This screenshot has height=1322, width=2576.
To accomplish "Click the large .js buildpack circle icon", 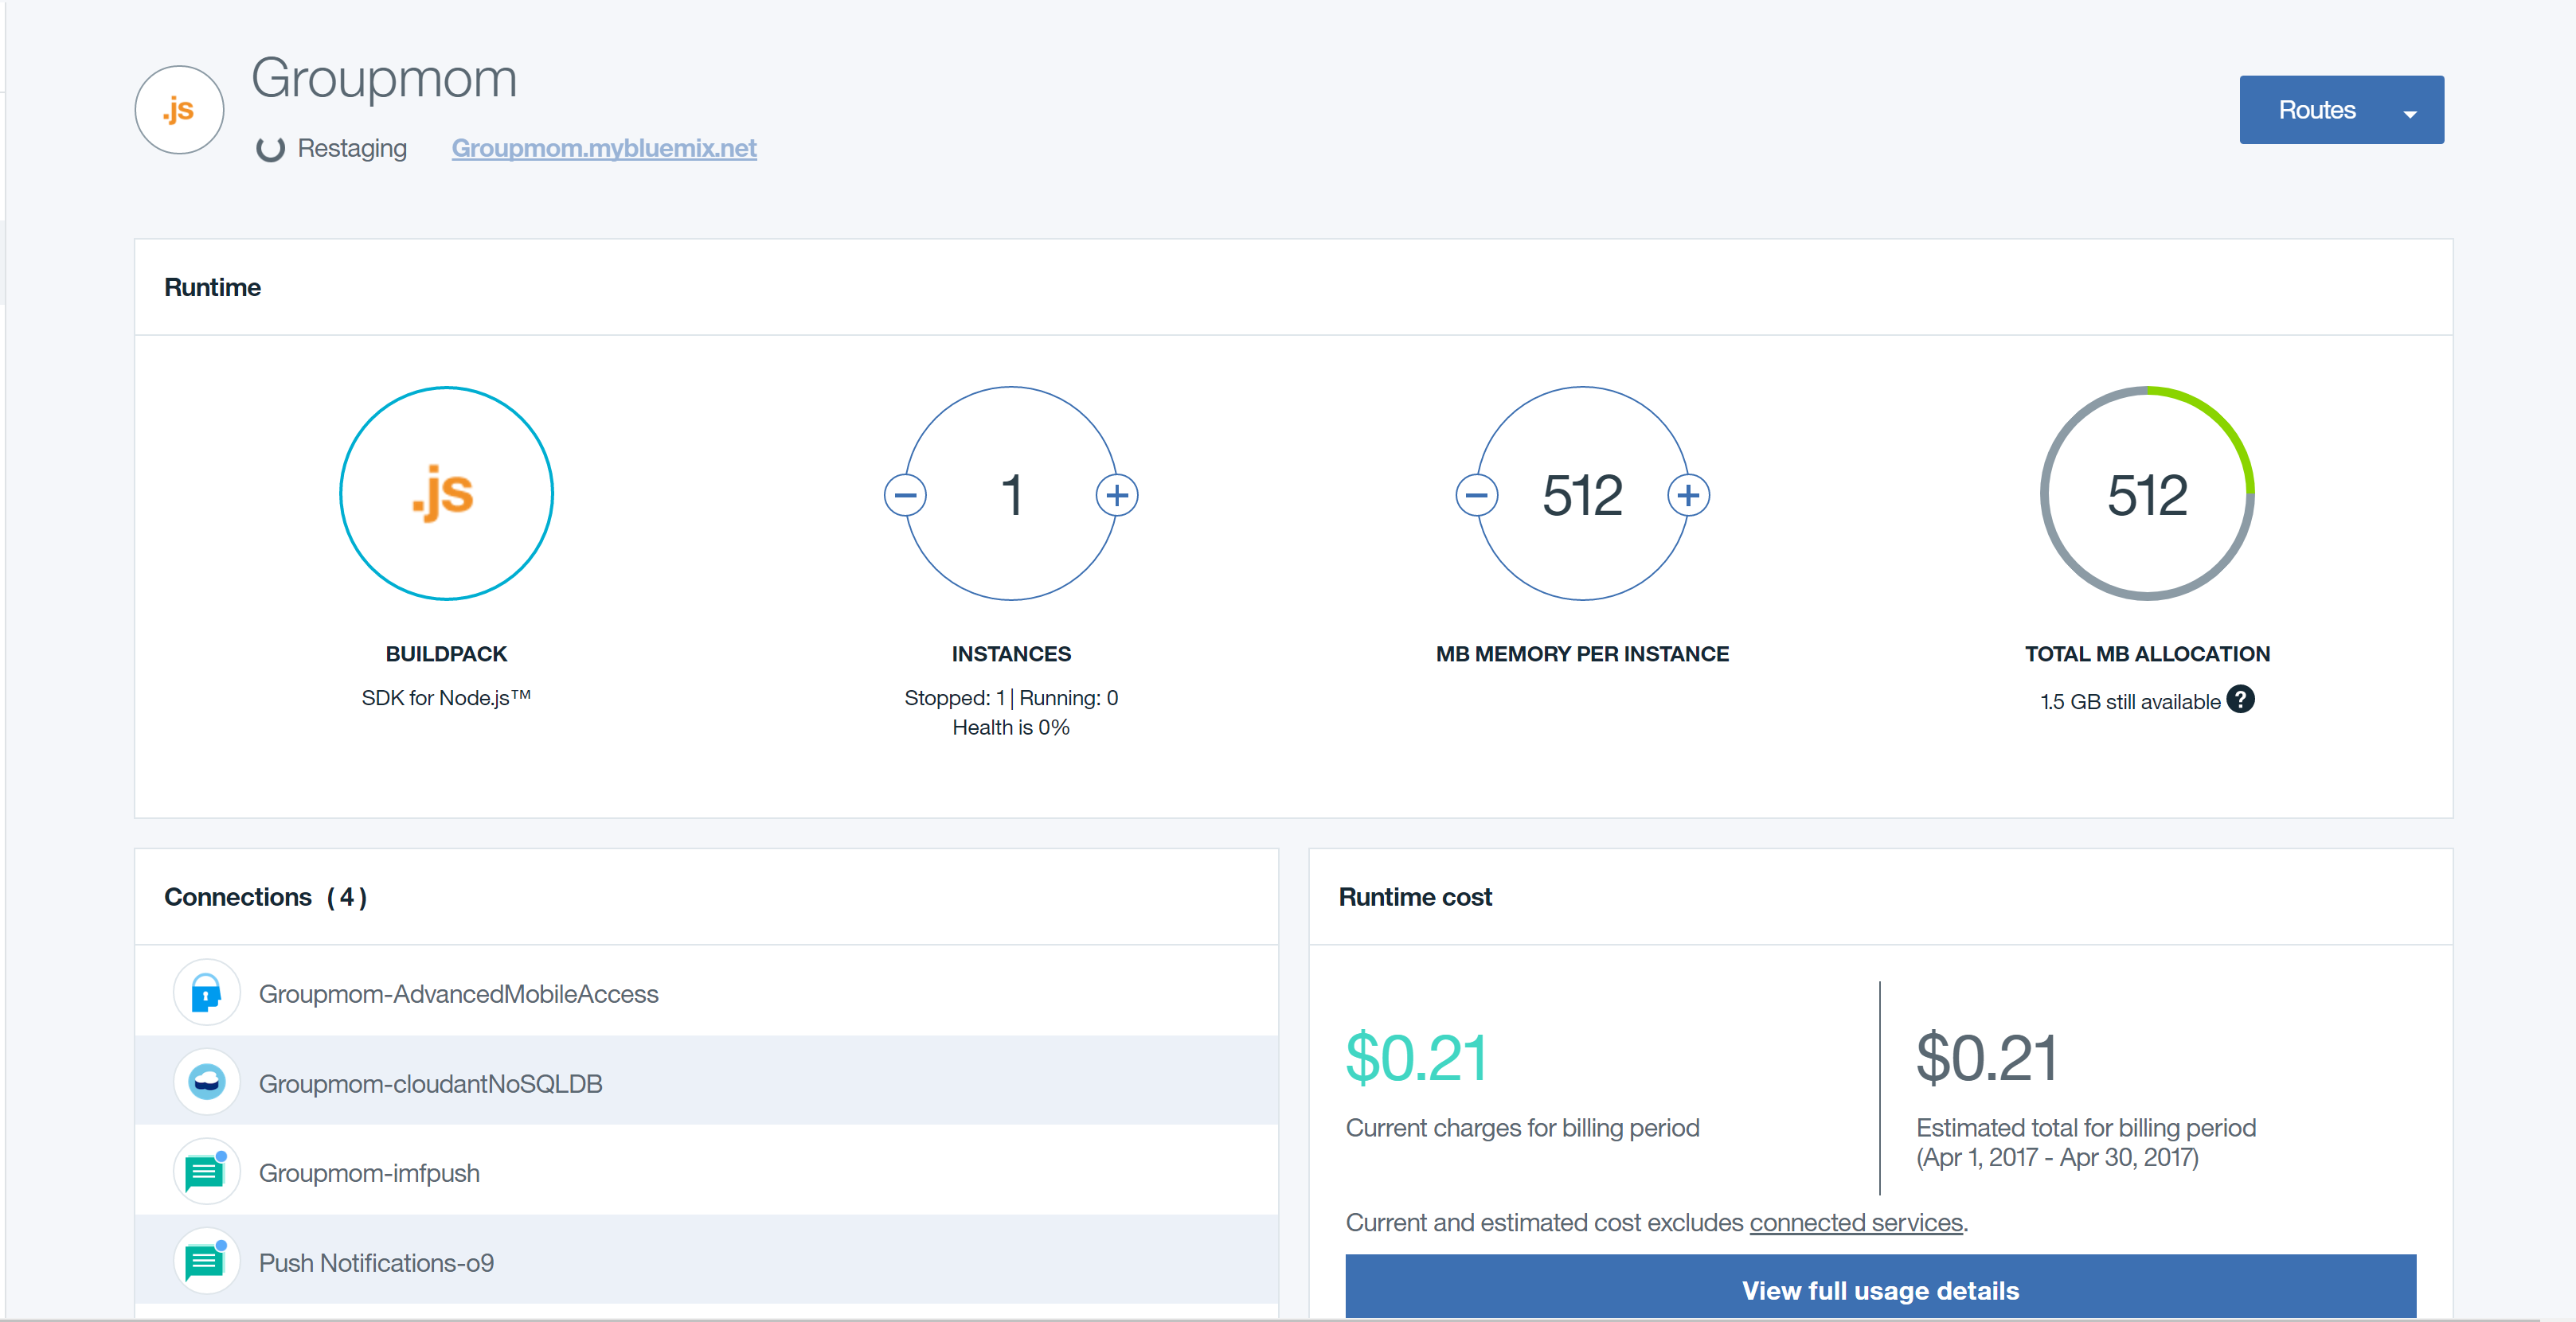I will click(446, 493).
